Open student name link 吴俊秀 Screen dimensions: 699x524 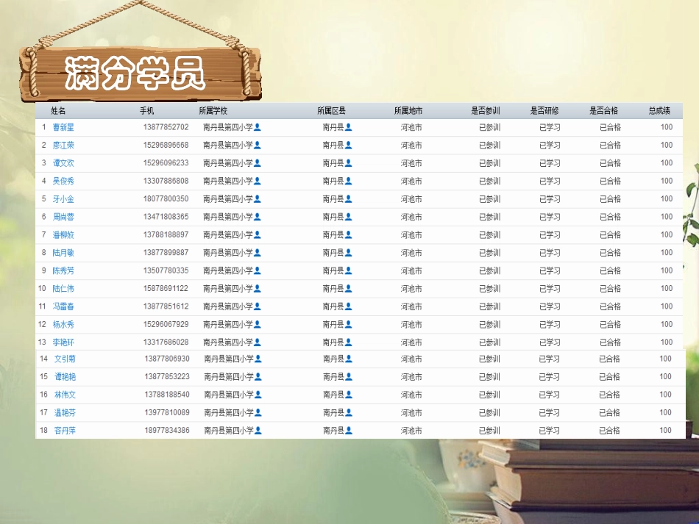pos(63,182)
